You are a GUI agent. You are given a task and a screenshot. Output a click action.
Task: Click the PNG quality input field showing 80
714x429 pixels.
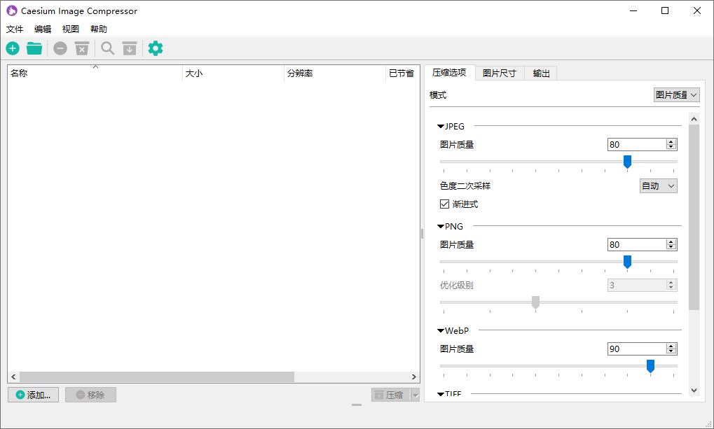click(637, 245)
